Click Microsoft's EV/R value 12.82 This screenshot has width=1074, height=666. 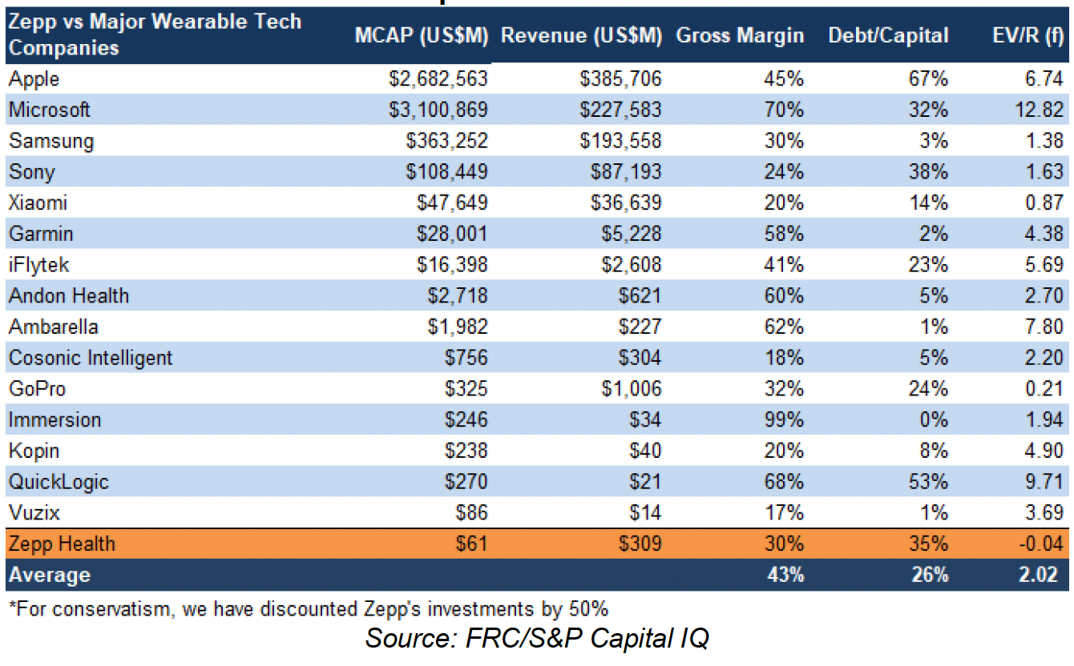pos(1040,110)
